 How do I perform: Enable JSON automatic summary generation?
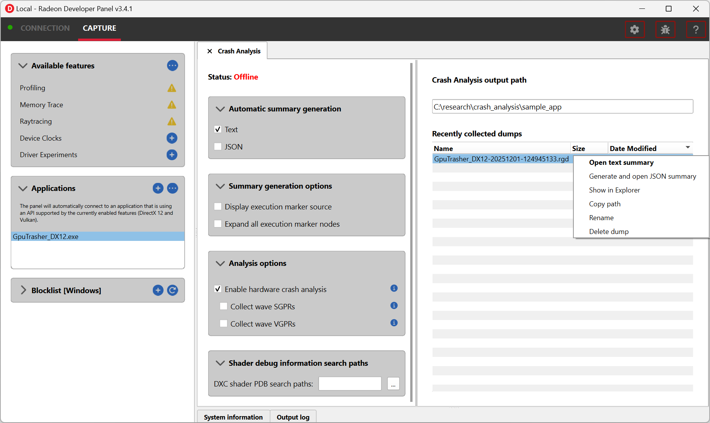click(x=218, y=147)
